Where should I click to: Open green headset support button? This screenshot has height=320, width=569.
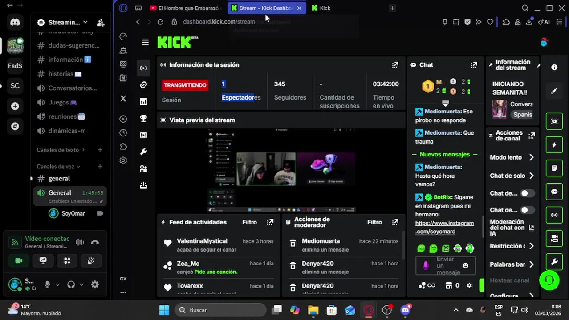point(549,280)
